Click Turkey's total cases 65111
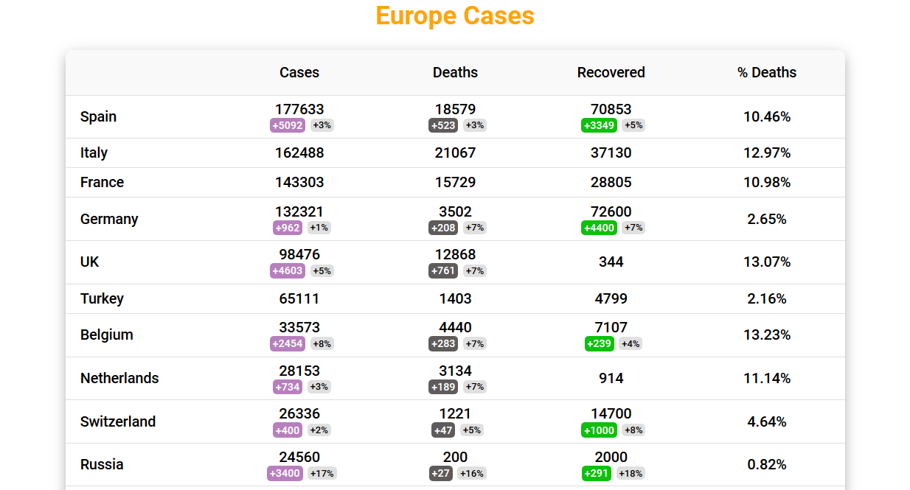The width and height of the screenshot is (910, 490). (x=299, y=298)
